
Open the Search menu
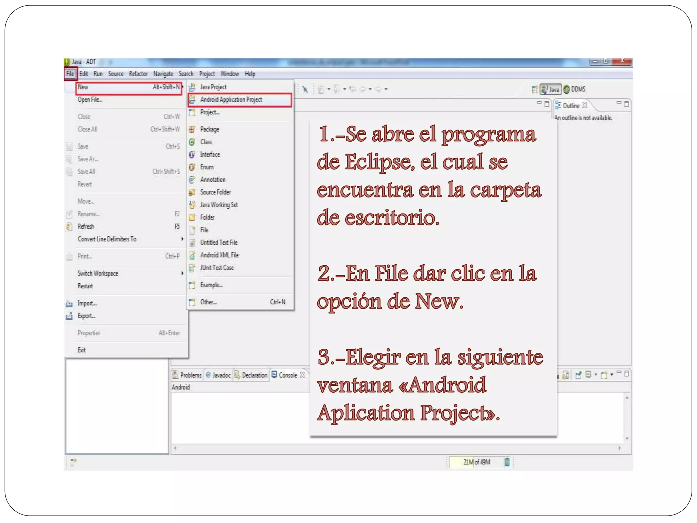pyautogui.click(x=186, y=74)
